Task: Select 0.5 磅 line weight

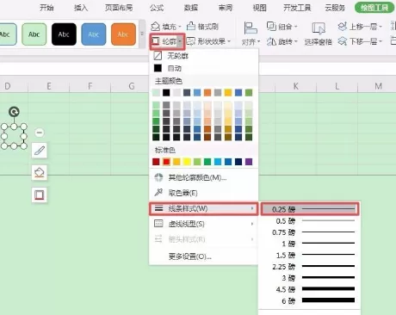Action: [x=310, y=221]
